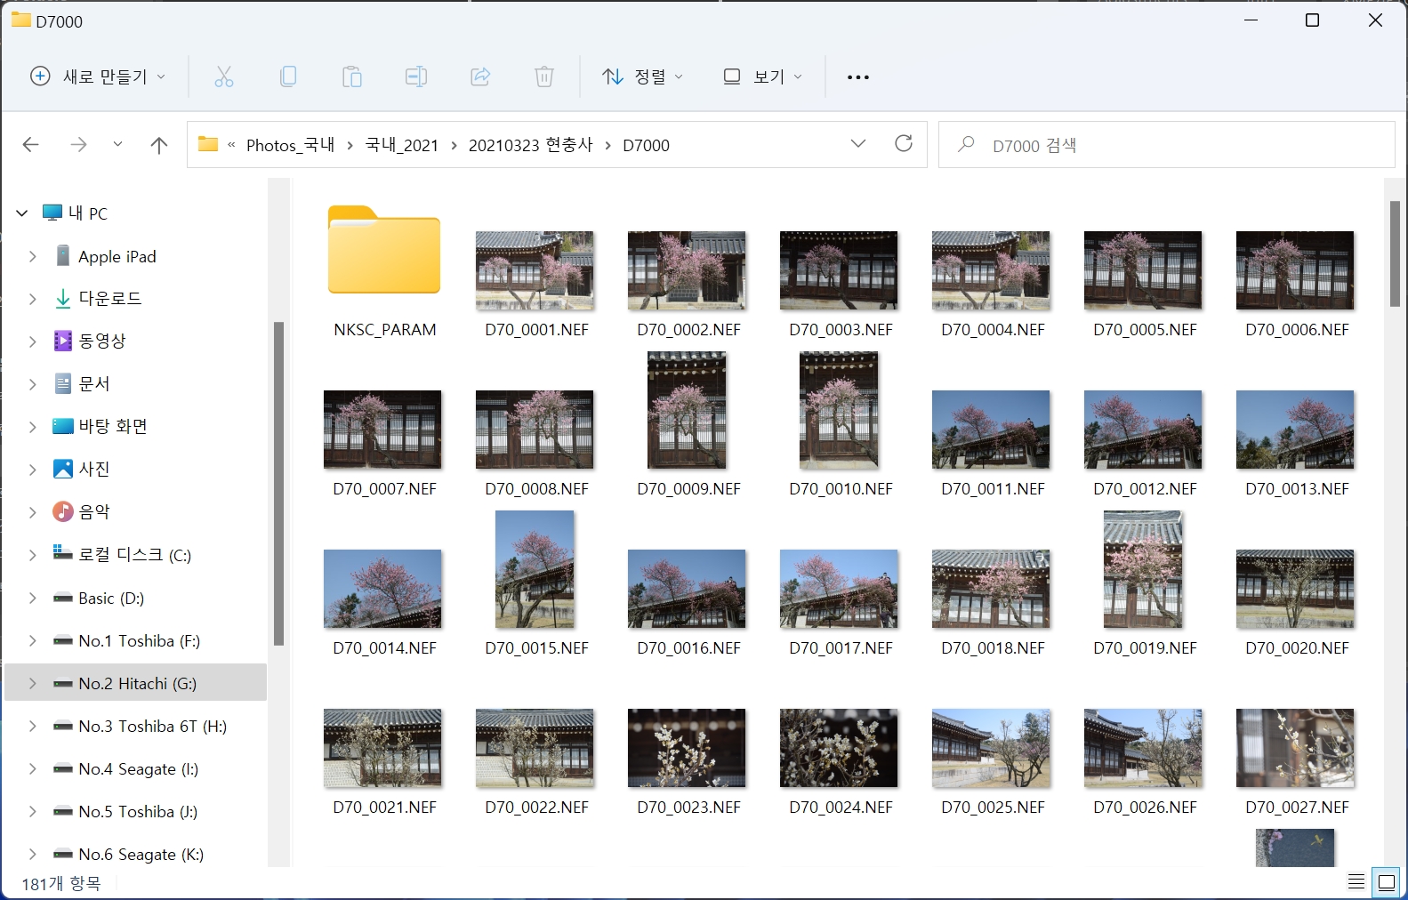The width and height of the screenshot is (1408, 900).
Task: Expand the No.6 Seagate (K:) node
Action: point(33,855)
